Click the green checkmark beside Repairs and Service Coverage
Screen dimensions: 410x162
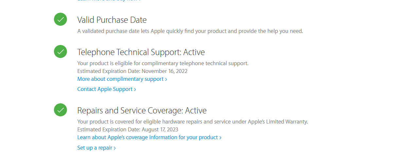60,110
